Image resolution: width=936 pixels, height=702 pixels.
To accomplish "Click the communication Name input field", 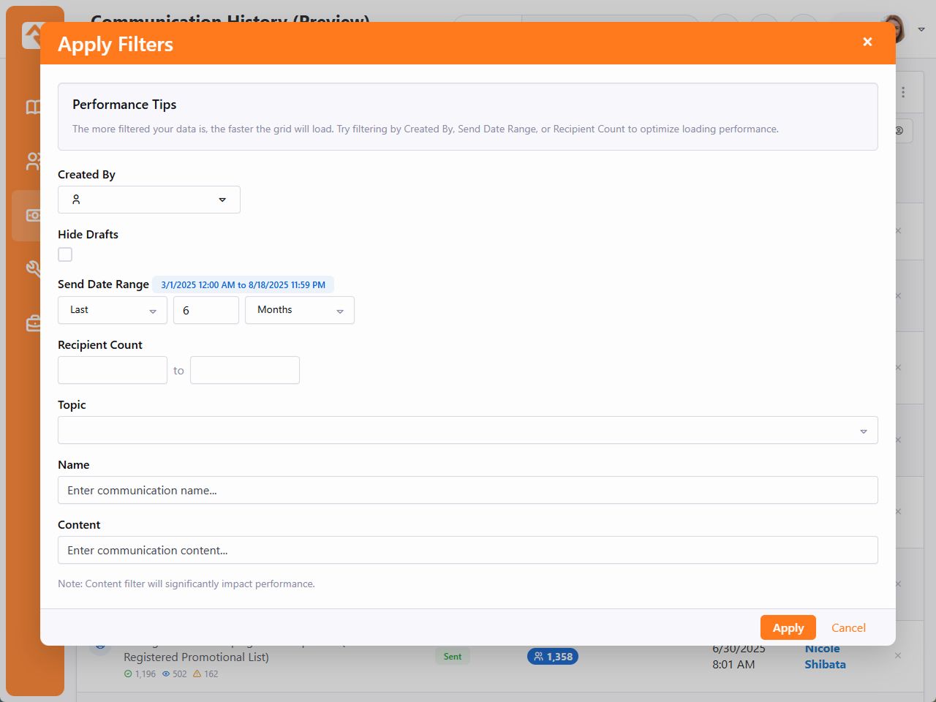I will [468, 490].
